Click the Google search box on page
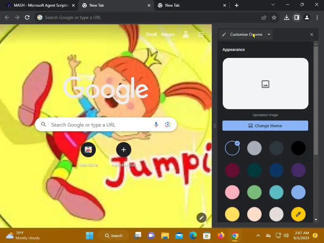This screenshot has height=243, width=324. [x=106, y=125]
